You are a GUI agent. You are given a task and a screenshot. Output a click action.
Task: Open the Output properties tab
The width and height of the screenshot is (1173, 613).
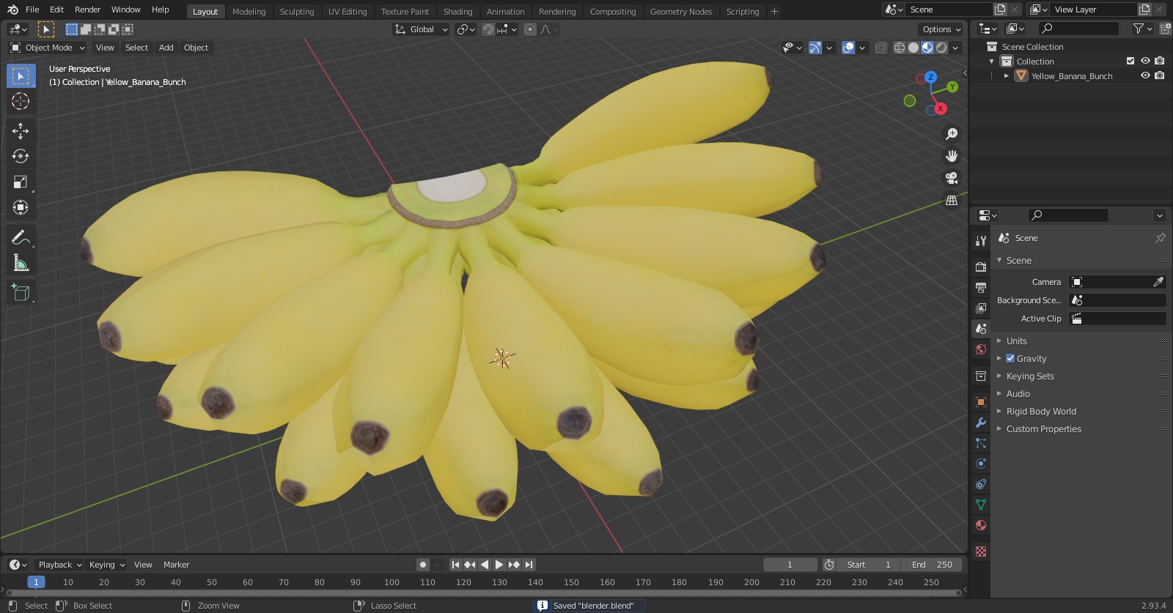[x=981, y=288]
